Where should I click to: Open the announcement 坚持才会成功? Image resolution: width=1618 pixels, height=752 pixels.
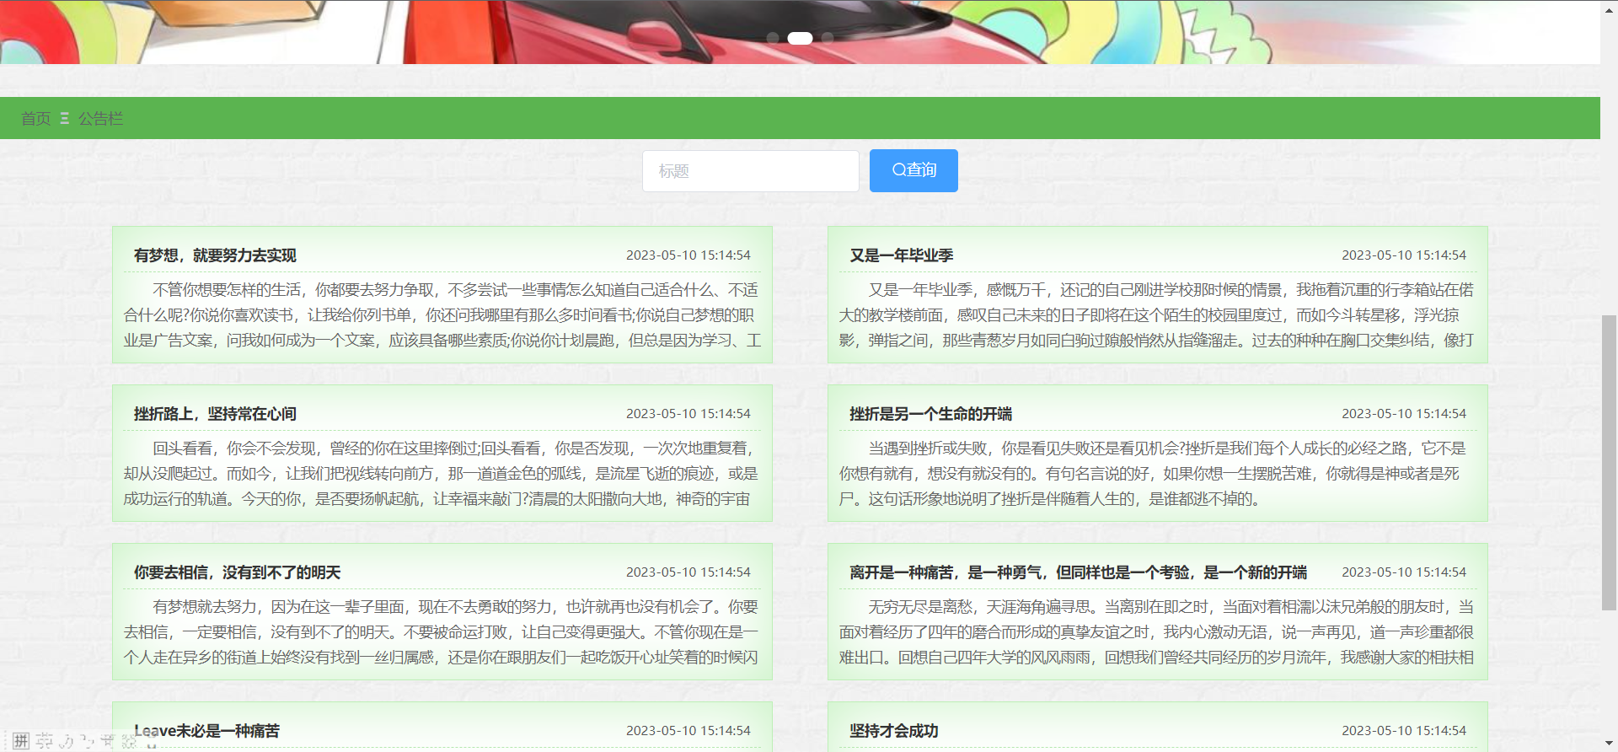click(x=893, y=731)
